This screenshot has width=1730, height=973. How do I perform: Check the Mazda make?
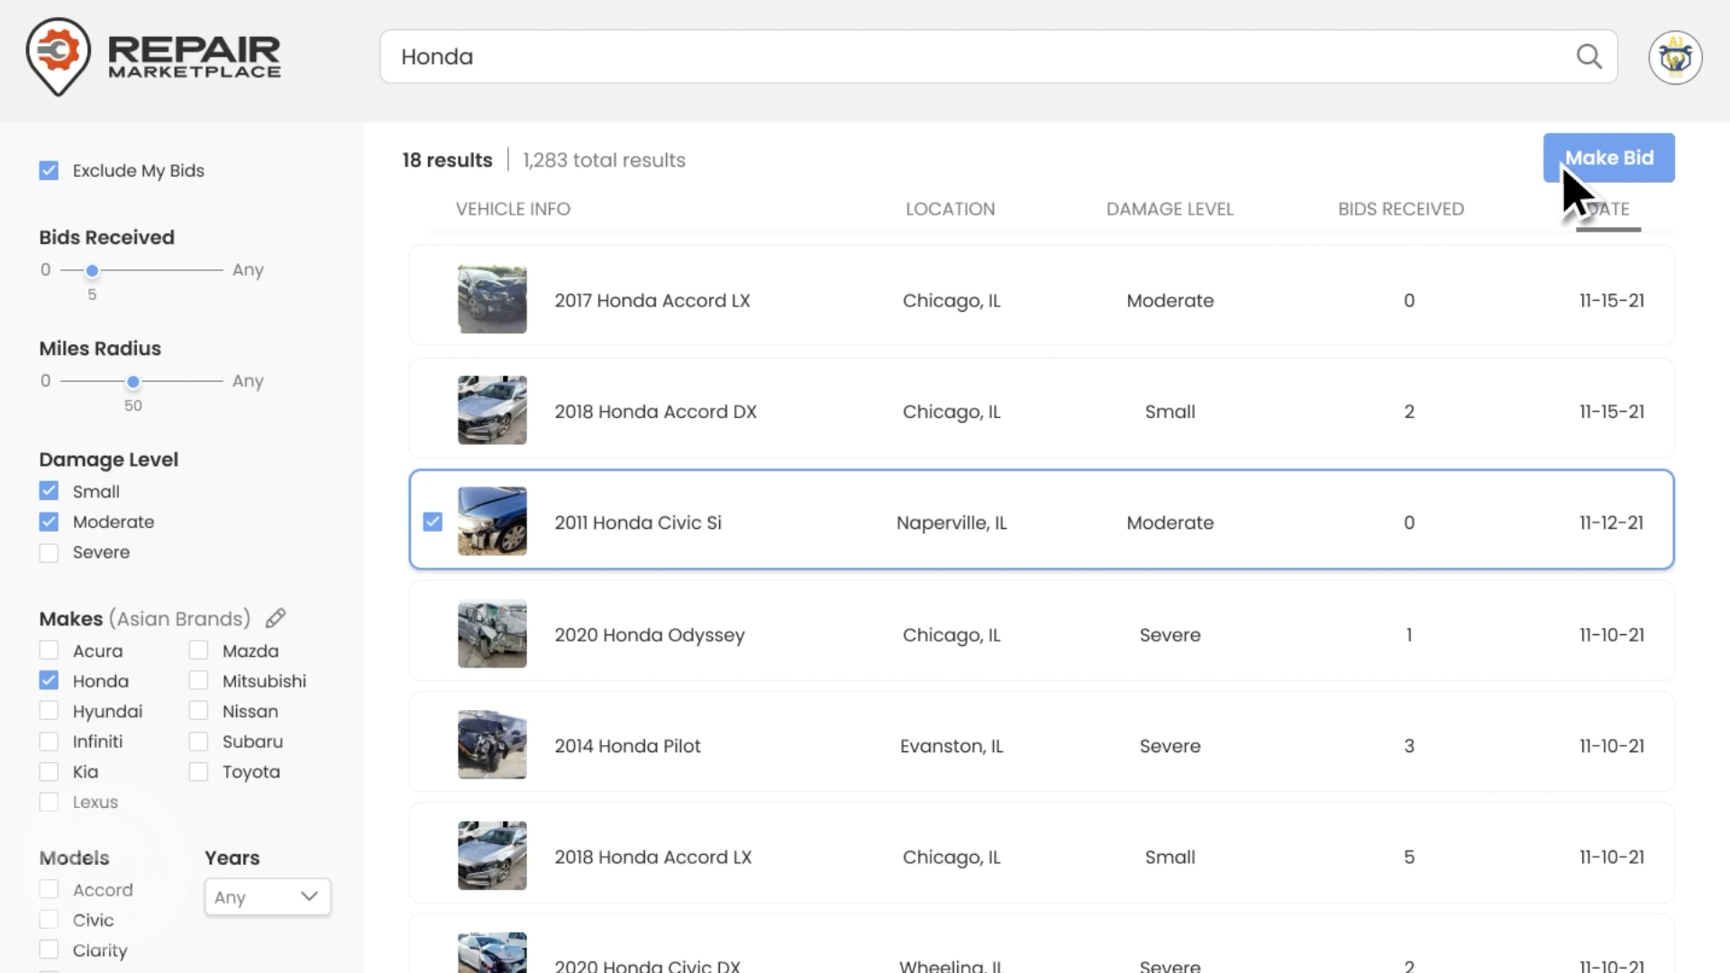coord(198,650)
